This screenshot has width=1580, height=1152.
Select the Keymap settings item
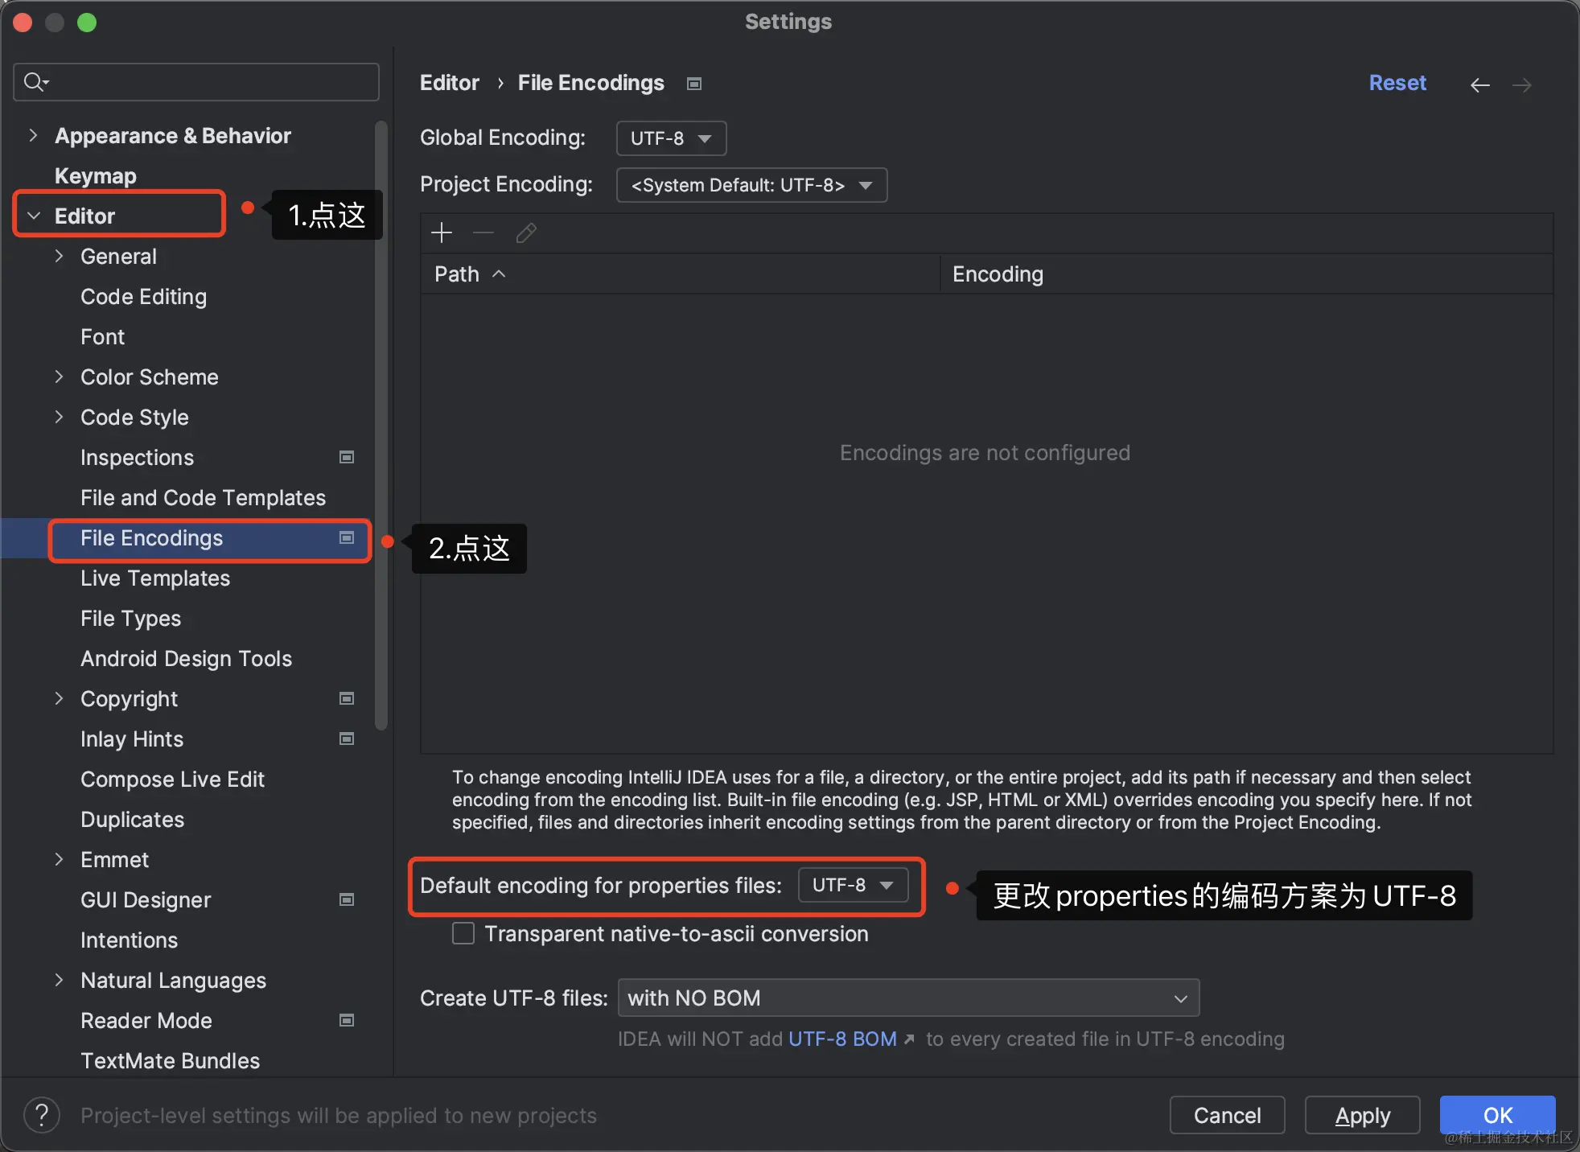pos(95,175)
